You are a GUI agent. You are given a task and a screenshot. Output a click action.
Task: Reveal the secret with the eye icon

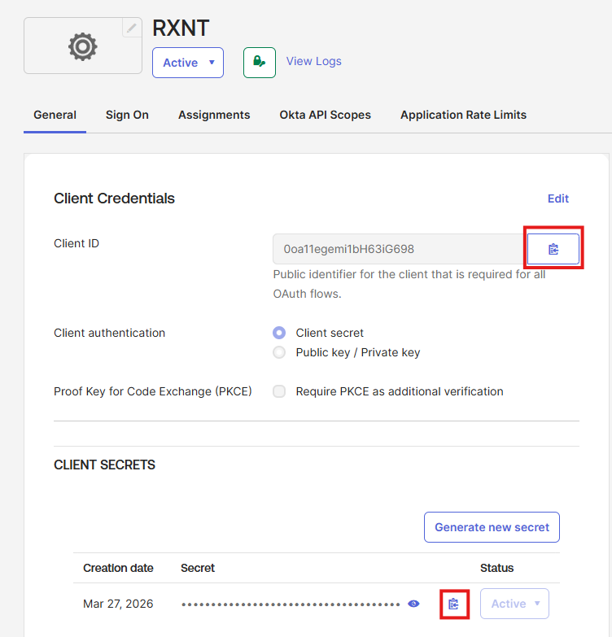pos(414,604)
